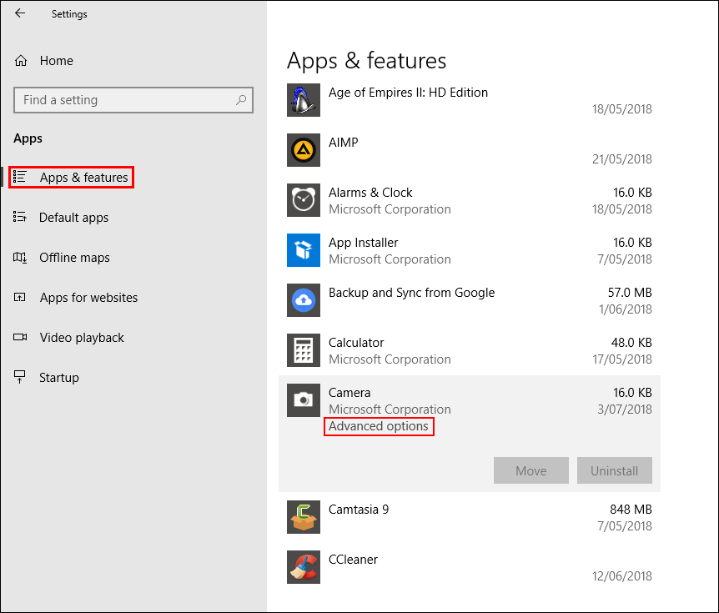Click the Age of Empires II app icon
The width and height of the screenshot is (719, 613).
(x=304, y=100)
